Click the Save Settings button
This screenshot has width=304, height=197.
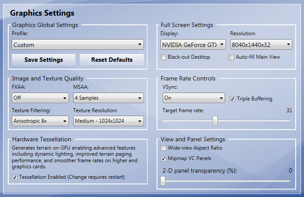click(x=44, y=60)
